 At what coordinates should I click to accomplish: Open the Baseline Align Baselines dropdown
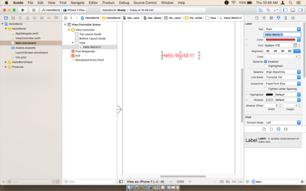tap(282, 72)
